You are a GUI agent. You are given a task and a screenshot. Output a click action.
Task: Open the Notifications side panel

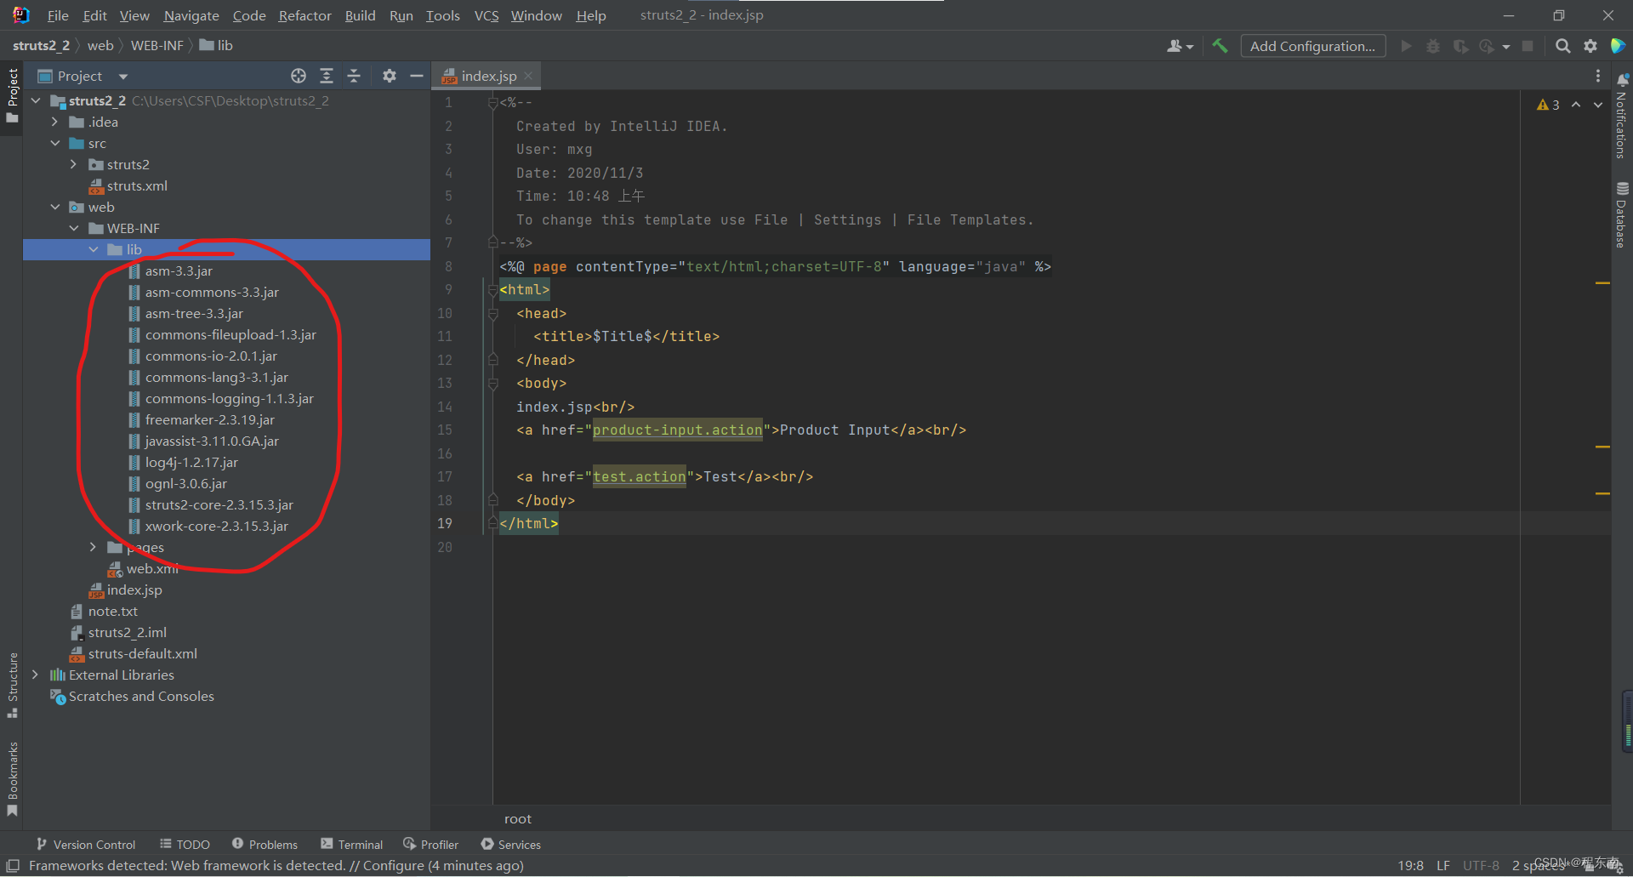point(1622,116)
